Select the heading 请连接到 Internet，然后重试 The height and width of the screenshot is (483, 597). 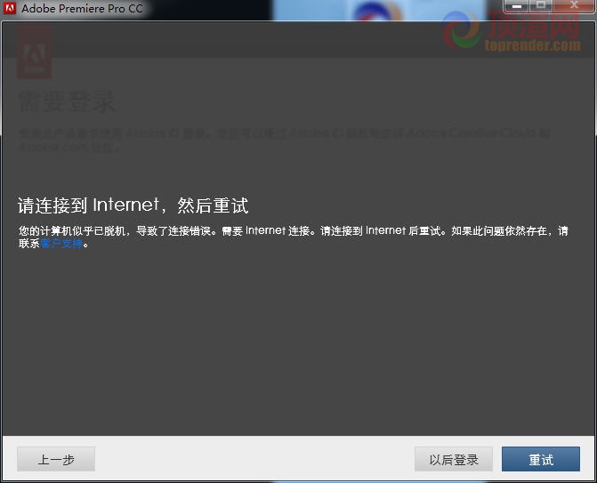click(x=133, y=205)
